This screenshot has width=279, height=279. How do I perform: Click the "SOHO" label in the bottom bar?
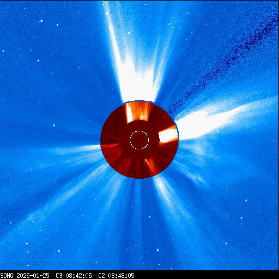pos(7,276)
